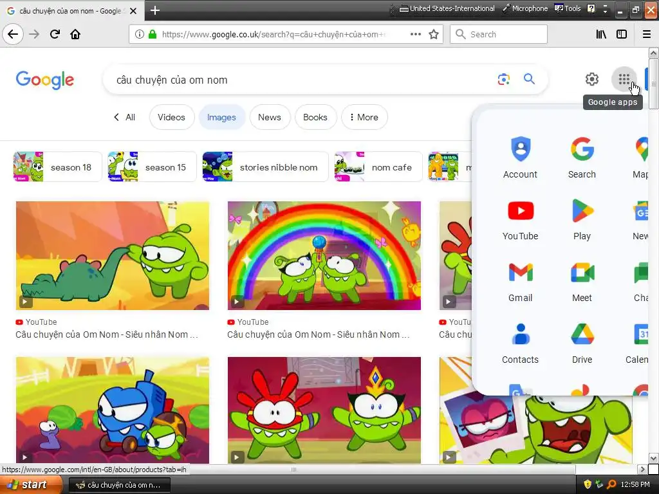659x494 pixels.
Task: Filter by stories nibble nom chip
Action: 265,167
